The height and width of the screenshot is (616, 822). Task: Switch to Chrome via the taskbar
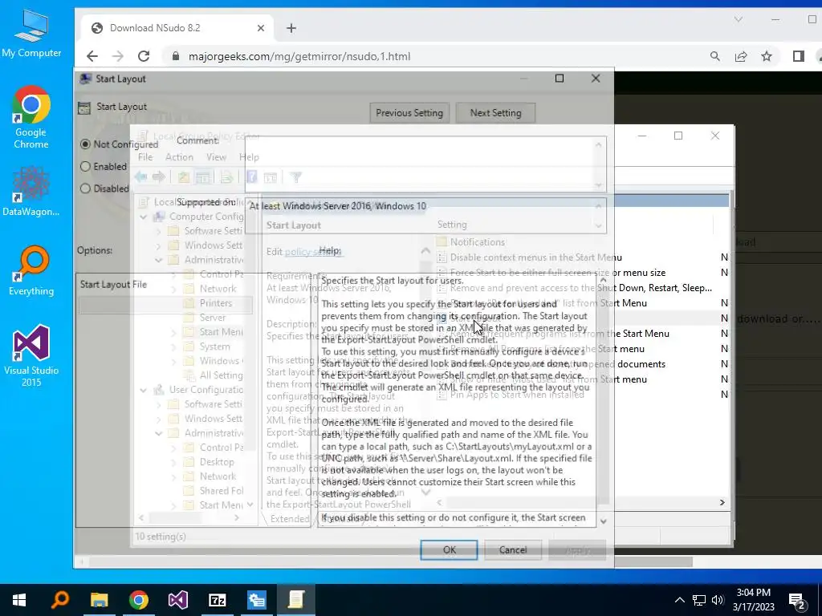(x=138, y=600)
